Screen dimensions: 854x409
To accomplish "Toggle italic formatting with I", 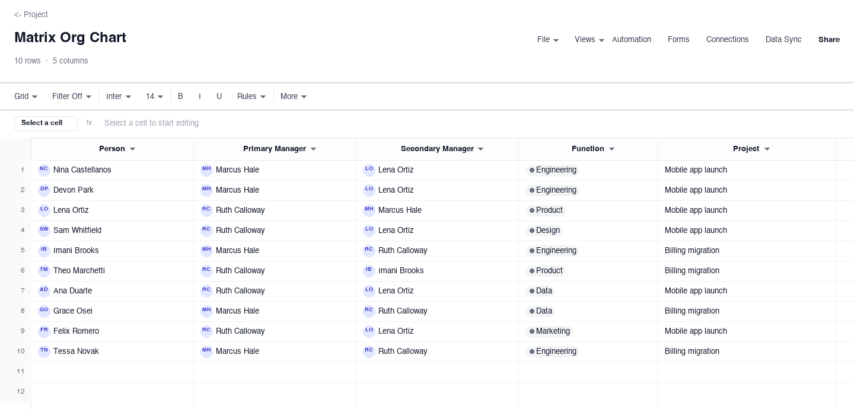I will pyautogui.click(x=200, y=97).
